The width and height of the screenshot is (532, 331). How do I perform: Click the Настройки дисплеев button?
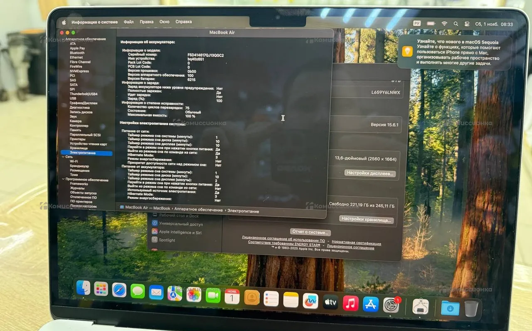coord(370,173)
